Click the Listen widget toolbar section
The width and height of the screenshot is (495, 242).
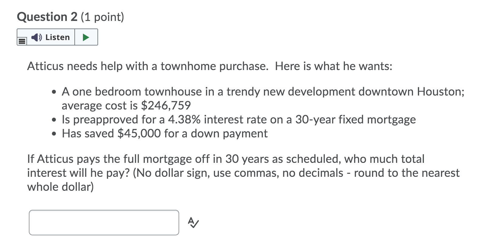[x=58, y=37]
